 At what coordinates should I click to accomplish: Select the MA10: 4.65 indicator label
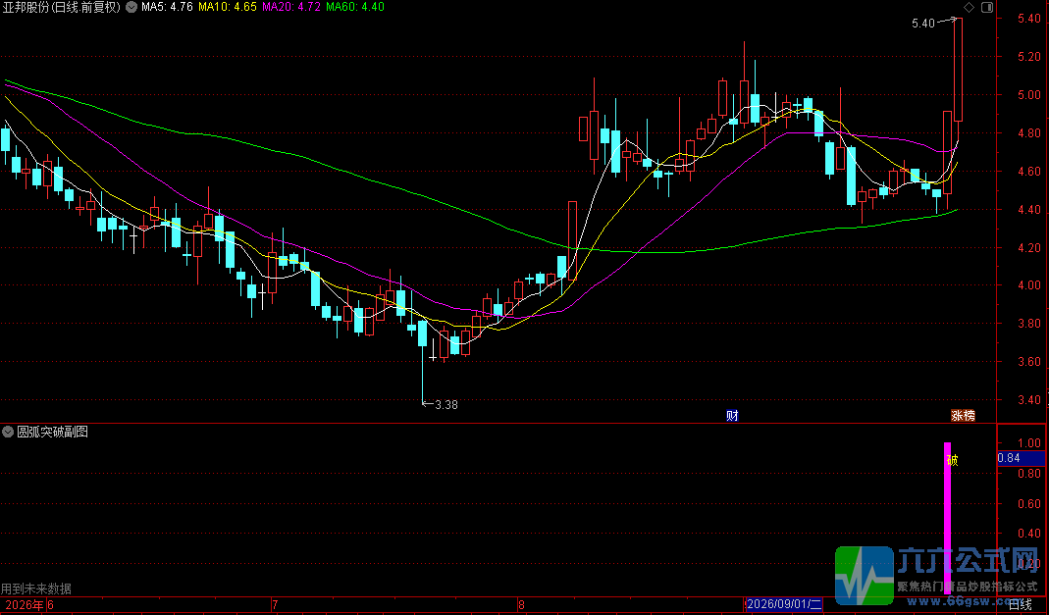(228, 7)
